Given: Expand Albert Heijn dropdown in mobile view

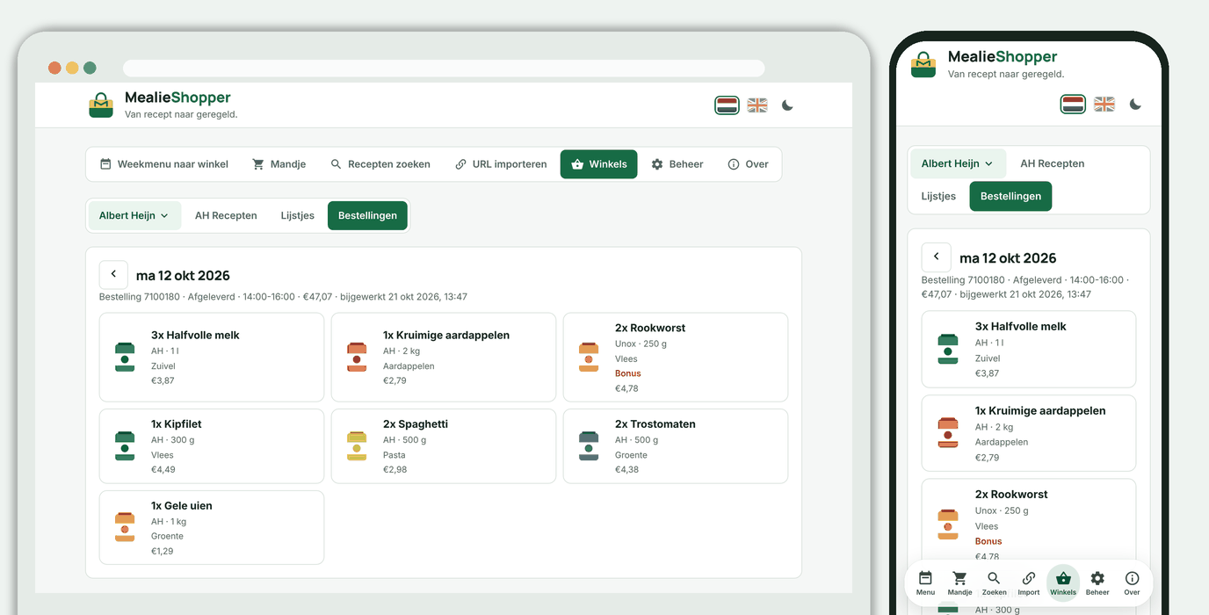Looking at the screenshot, I should pyautogui.click(x=957, y=163).
